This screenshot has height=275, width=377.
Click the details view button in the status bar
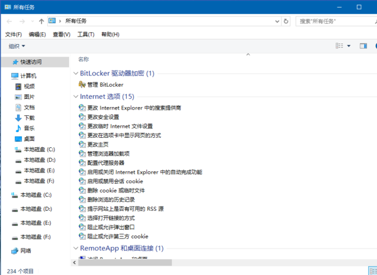point(373,271)
